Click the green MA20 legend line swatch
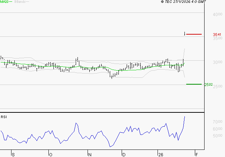The height and width of the screenshot is (157, 225). pos(10,2)
